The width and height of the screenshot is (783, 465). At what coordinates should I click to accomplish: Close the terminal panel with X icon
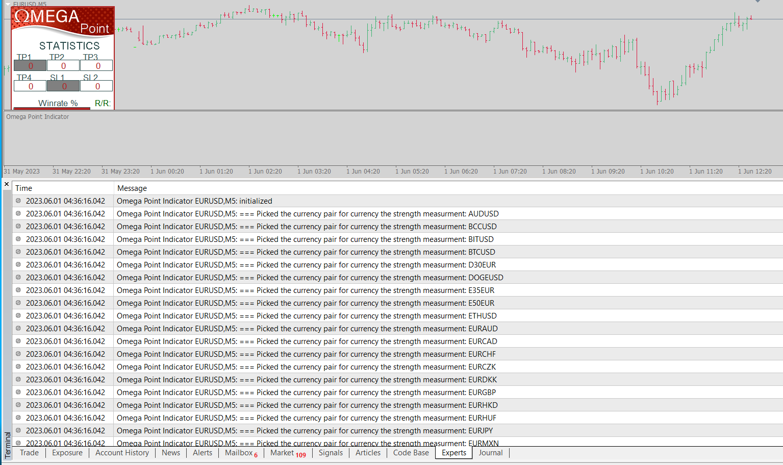click(x=7, y=184)
